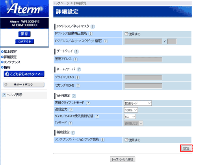
Task: Click the netmask bit-length input field
Action: [x=172, y=41]
